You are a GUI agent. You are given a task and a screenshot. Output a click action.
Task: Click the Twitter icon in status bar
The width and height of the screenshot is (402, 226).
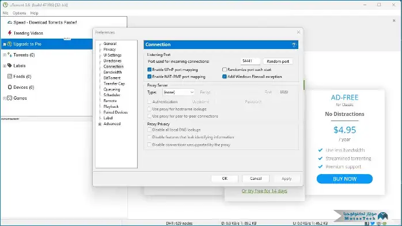[x=373, y=224]
